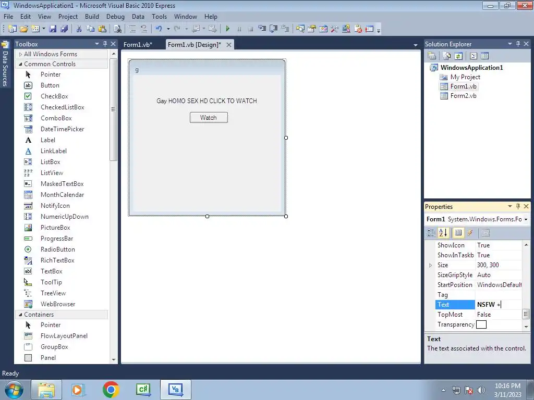Click the Toolbox vertical scrollbar thumb
534x400 pixels.
(x=113, y=109)
